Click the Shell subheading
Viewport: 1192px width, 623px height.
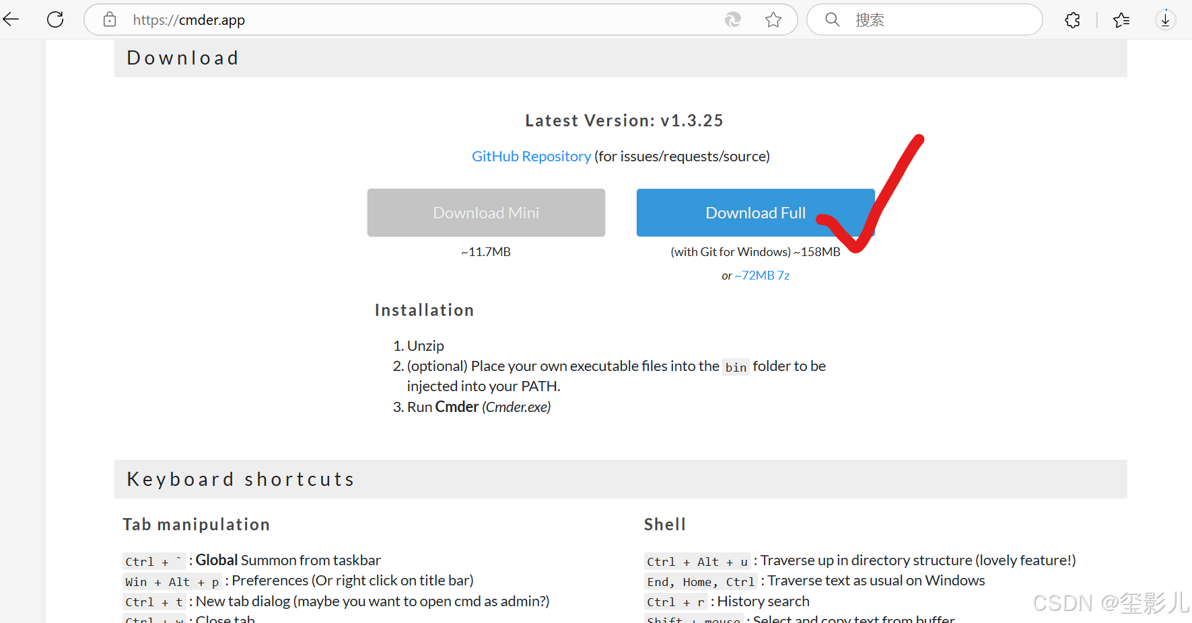(664, 525)
